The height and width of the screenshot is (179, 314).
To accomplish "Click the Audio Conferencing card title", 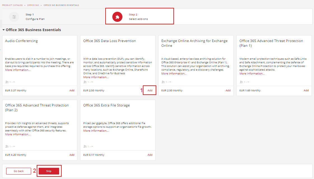I will (21, 41).
